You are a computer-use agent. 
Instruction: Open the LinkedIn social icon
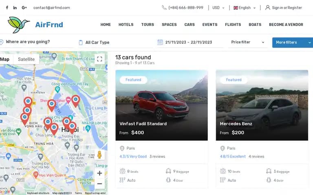coord(15,8)
